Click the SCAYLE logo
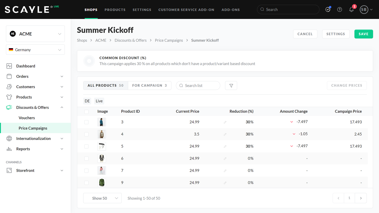 point(27,9)
